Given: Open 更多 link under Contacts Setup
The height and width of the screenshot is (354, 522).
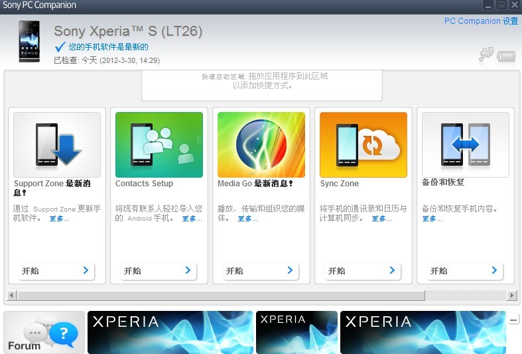Looking at the screenshot, I should point(192,219).
